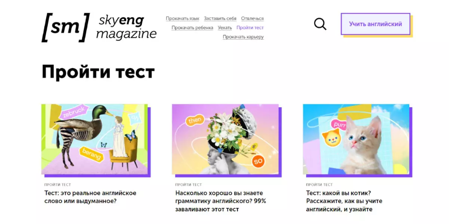This screenshot has width=449, height=224.
Task: Click the Учить английский button
Action: coord(375,24)
